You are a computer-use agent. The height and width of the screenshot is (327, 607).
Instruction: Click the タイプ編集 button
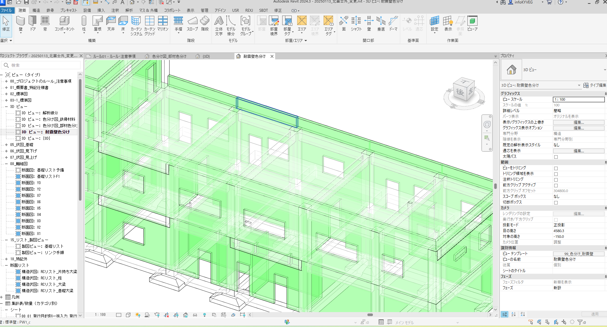pyautogui.click(x=595, y=85)
